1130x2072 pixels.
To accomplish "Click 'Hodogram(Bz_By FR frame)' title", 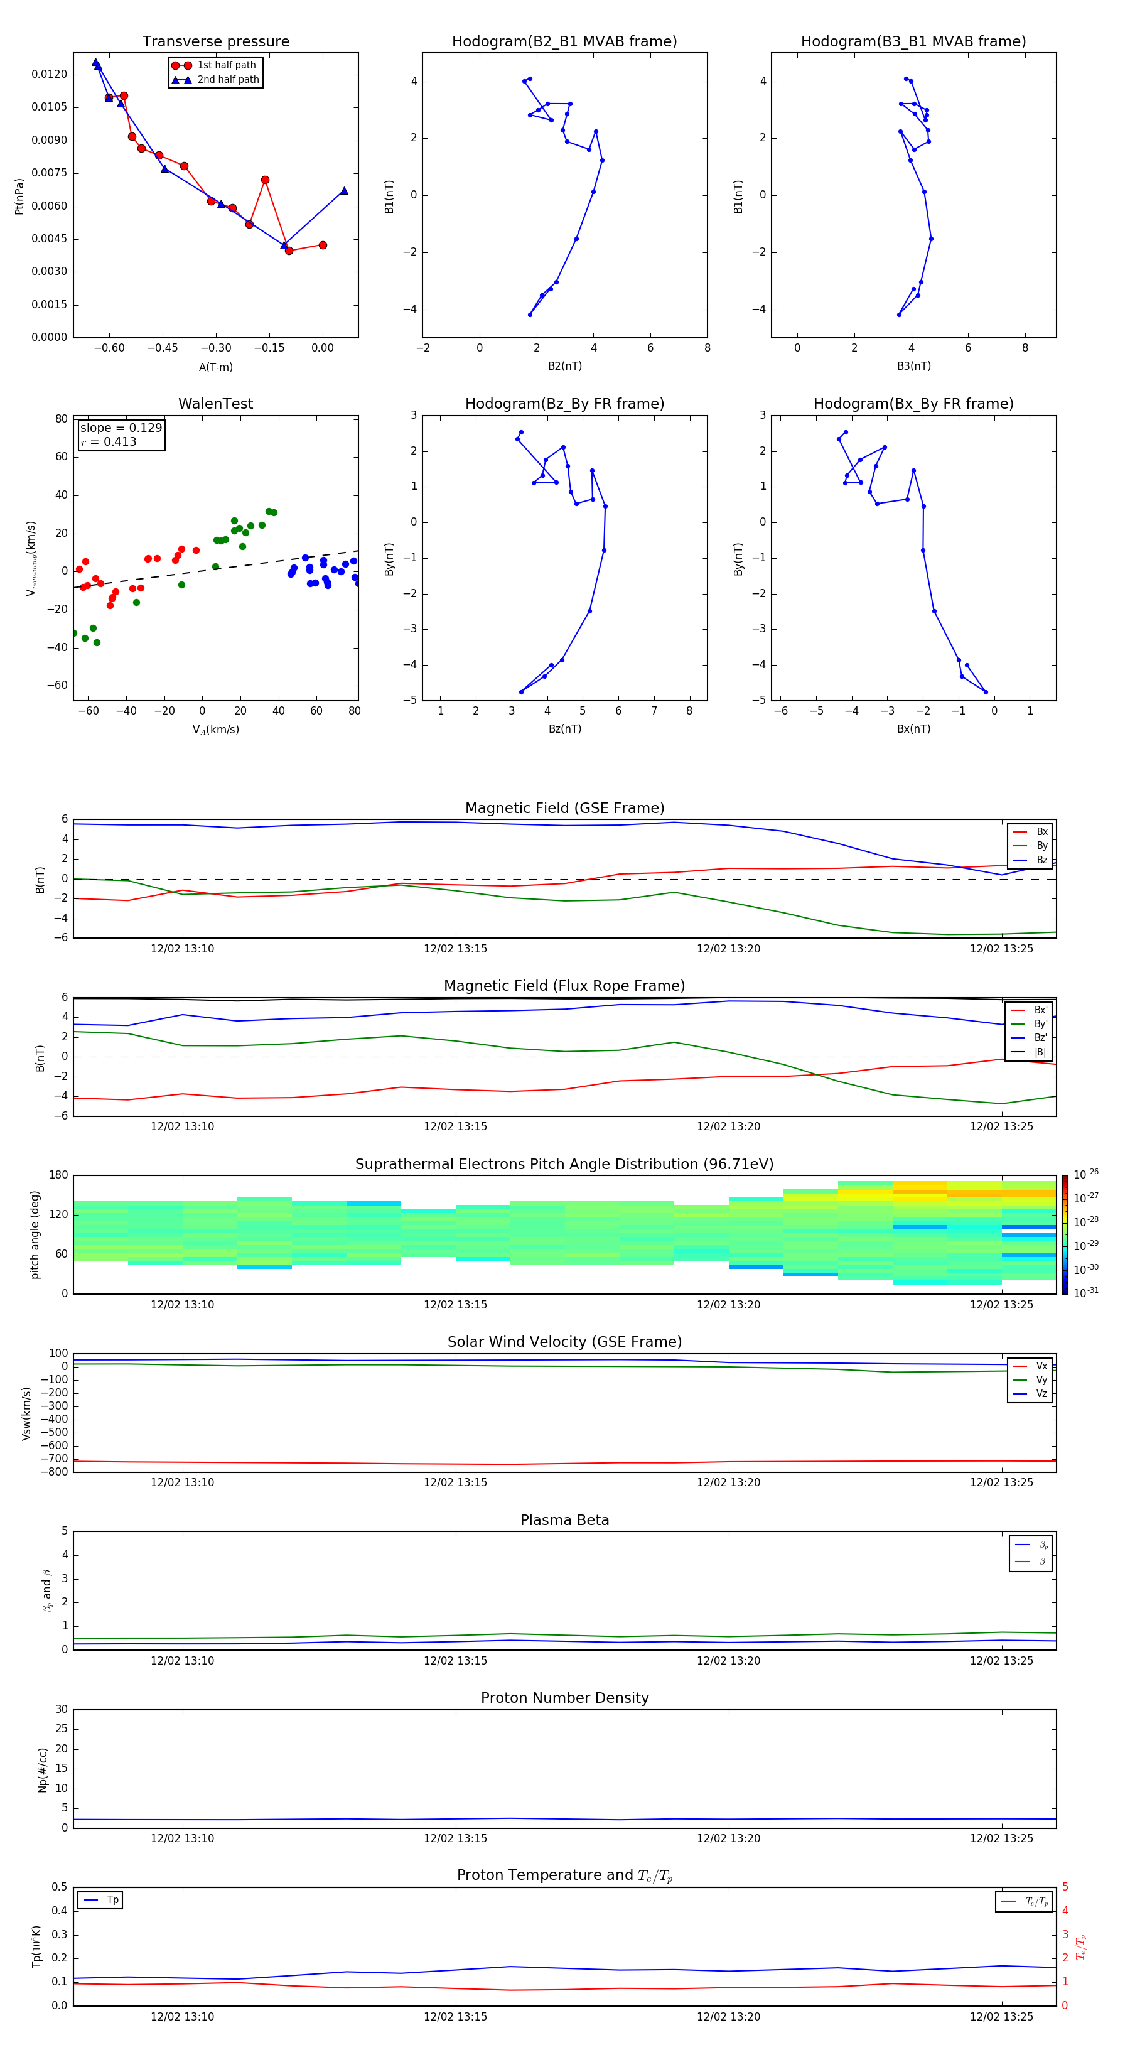I will click(x=564, y=404).
